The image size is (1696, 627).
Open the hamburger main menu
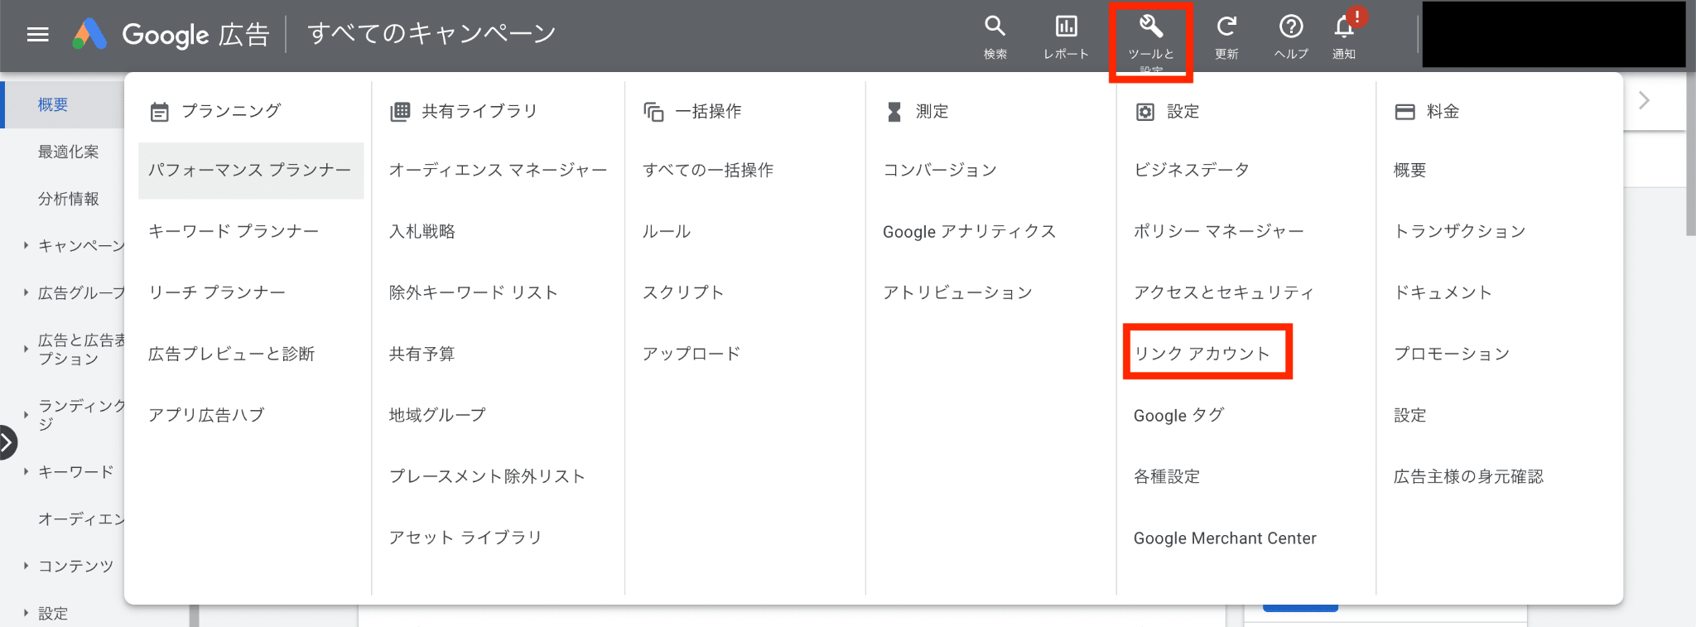38,34
